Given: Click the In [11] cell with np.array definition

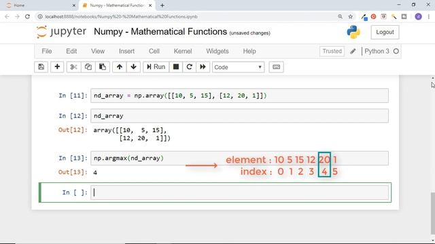Looking at the screenshot, I should point(240,96).
